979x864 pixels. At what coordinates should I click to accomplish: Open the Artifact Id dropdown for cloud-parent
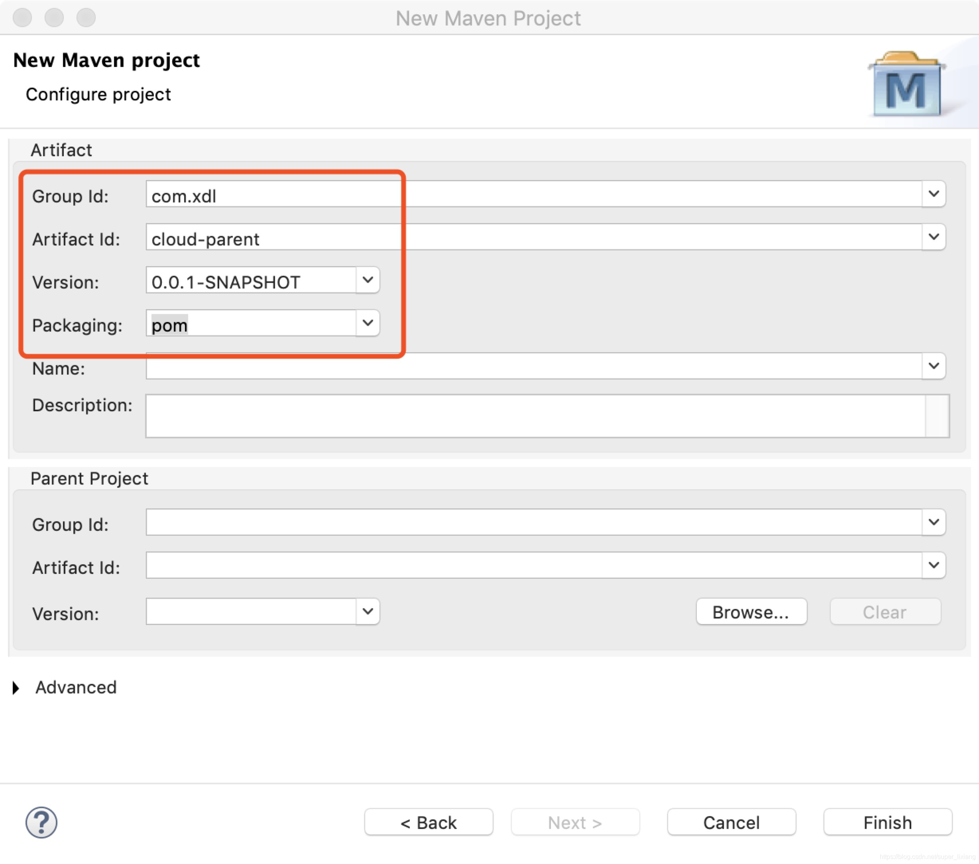[933, 237]
